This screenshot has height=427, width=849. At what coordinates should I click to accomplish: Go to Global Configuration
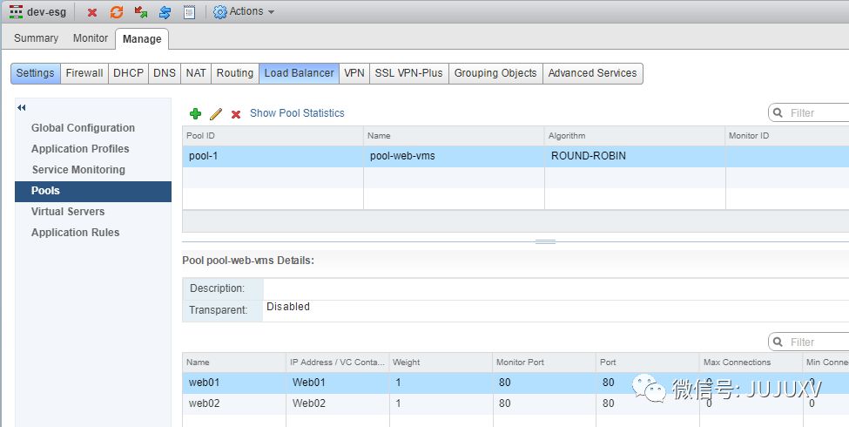83,128
